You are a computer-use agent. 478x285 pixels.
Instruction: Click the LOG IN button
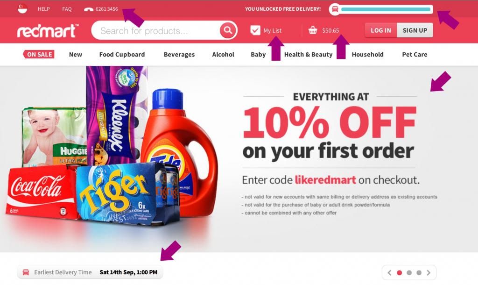[x=381, y=30]
